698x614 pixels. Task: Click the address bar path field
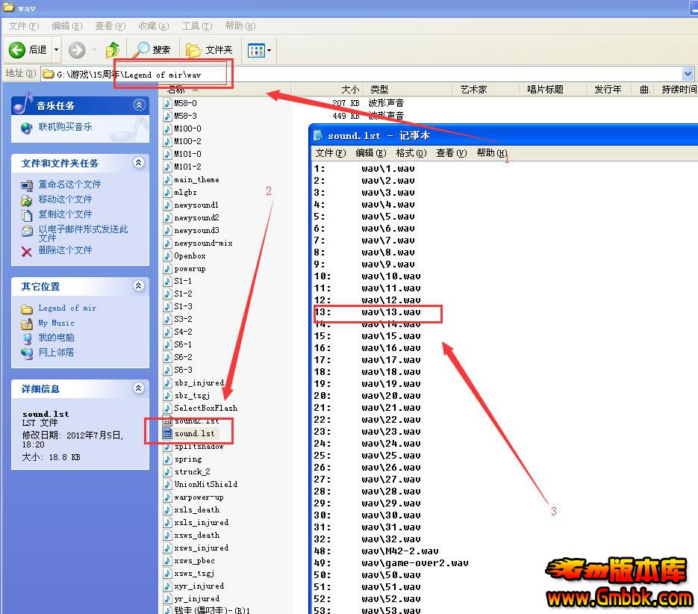coord(358,74)
